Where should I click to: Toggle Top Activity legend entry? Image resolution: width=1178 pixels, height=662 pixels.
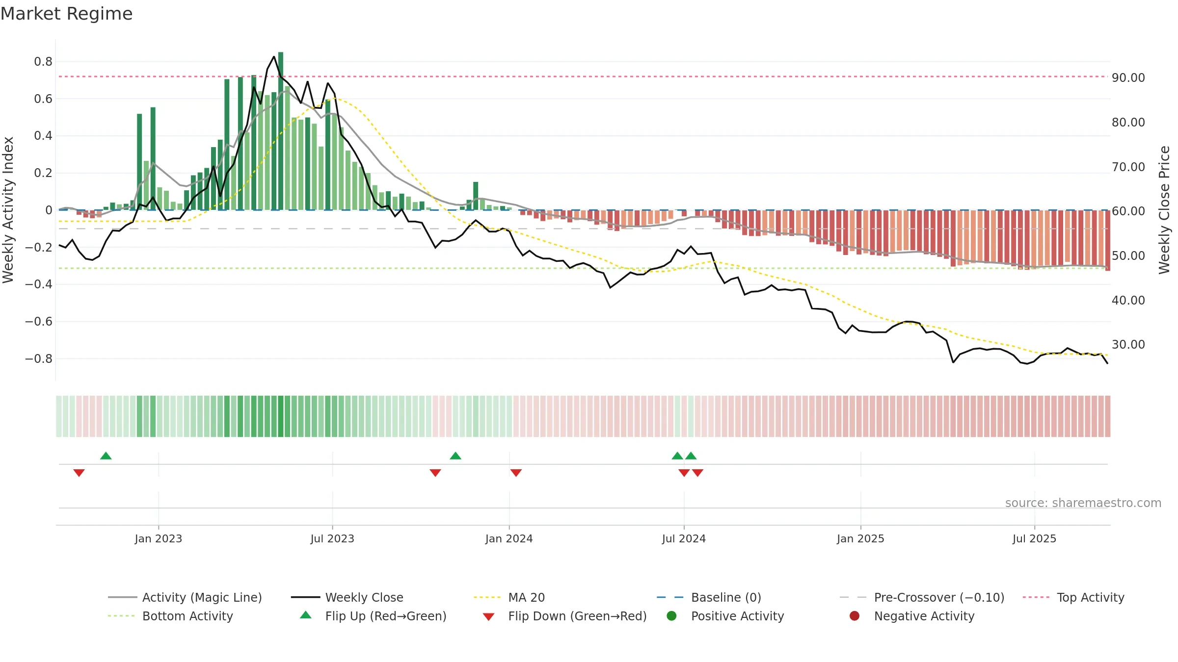[x=1073, y=597]
